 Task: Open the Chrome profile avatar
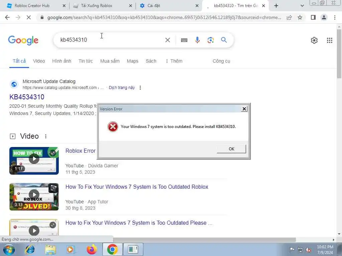point(324,17)
